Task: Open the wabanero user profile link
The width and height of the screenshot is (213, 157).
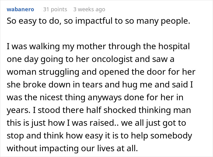Action: coord(20,9)
